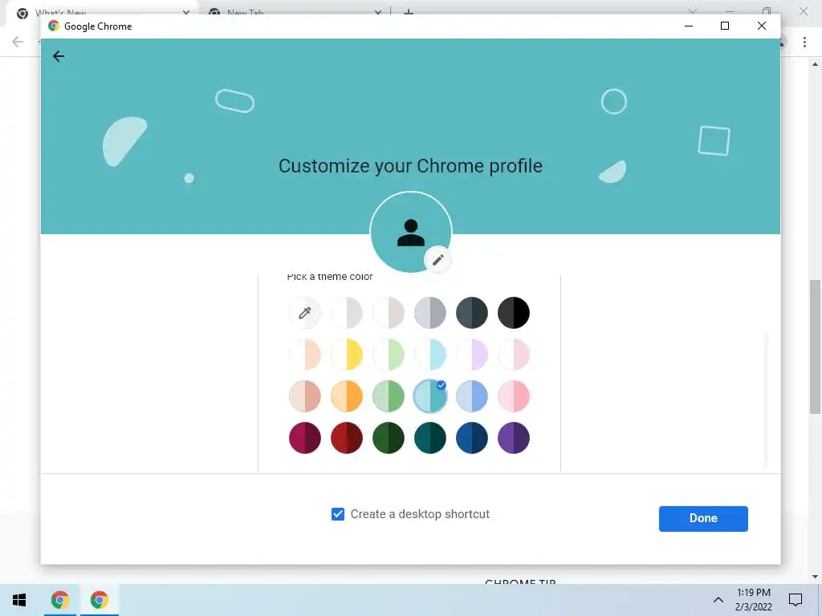The image size is (822, 616).
Task: Choose the medium grey theme color
Action: click(430, 313)
